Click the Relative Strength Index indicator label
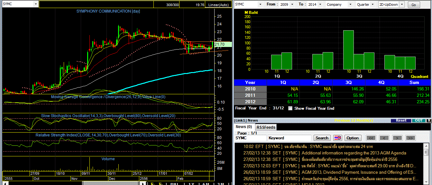Image resolution: width=432 pixels, height=185 pixels. (x=108, y=135)
